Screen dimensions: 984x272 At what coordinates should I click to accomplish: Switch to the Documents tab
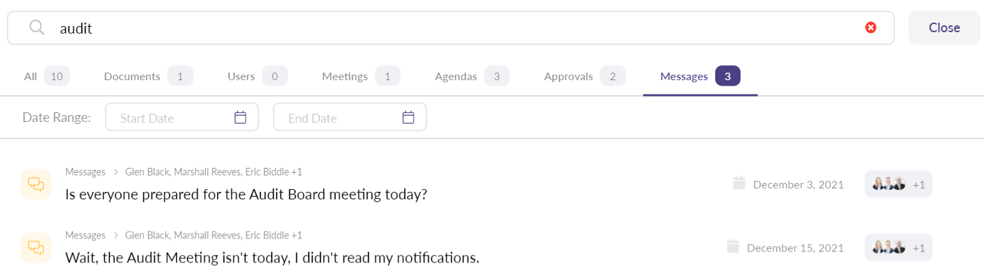[x=148, y=77]
